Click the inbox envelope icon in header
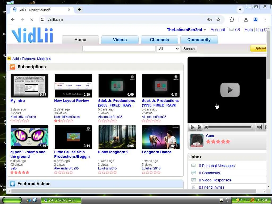 [232, 30]
